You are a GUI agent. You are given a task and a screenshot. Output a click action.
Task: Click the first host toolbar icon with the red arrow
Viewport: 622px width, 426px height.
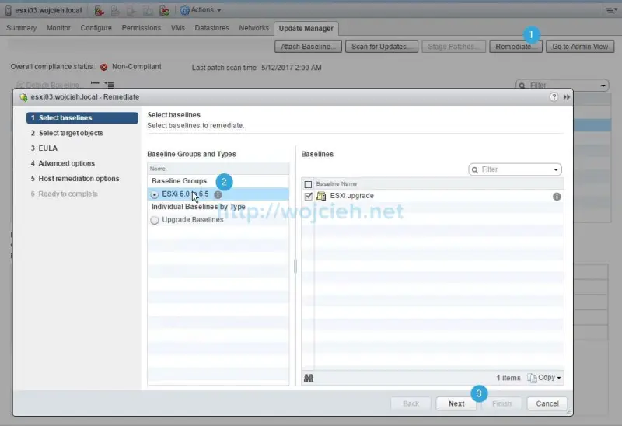click(100, 10)
